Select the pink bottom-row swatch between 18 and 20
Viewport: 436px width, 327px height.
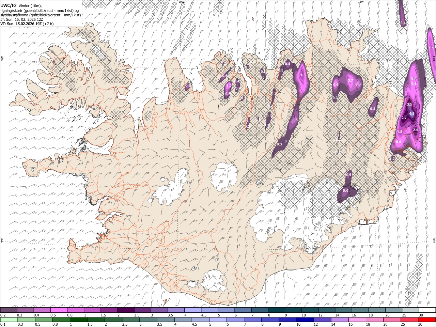click(x=374, y=320)
